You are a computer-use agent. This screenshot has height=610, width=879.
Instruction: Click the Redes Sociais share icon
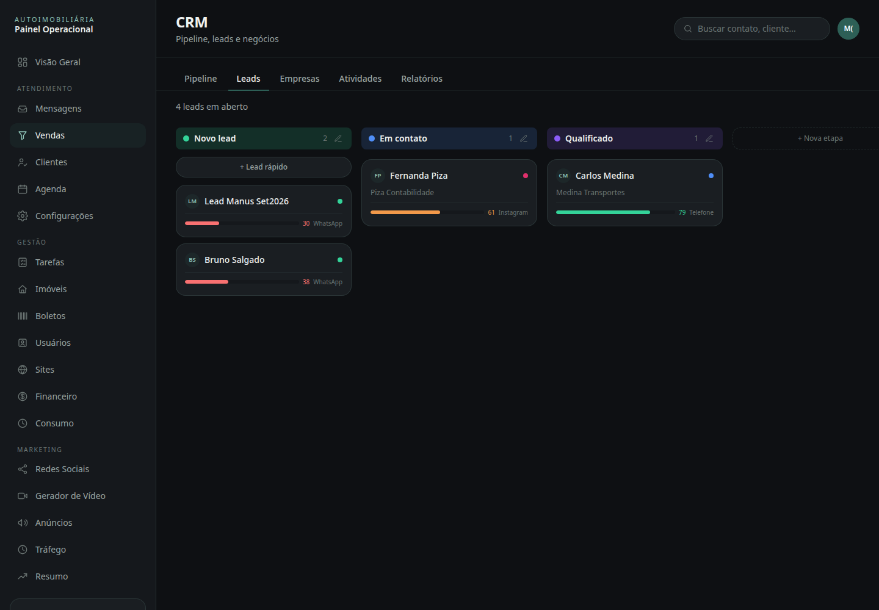23,469
